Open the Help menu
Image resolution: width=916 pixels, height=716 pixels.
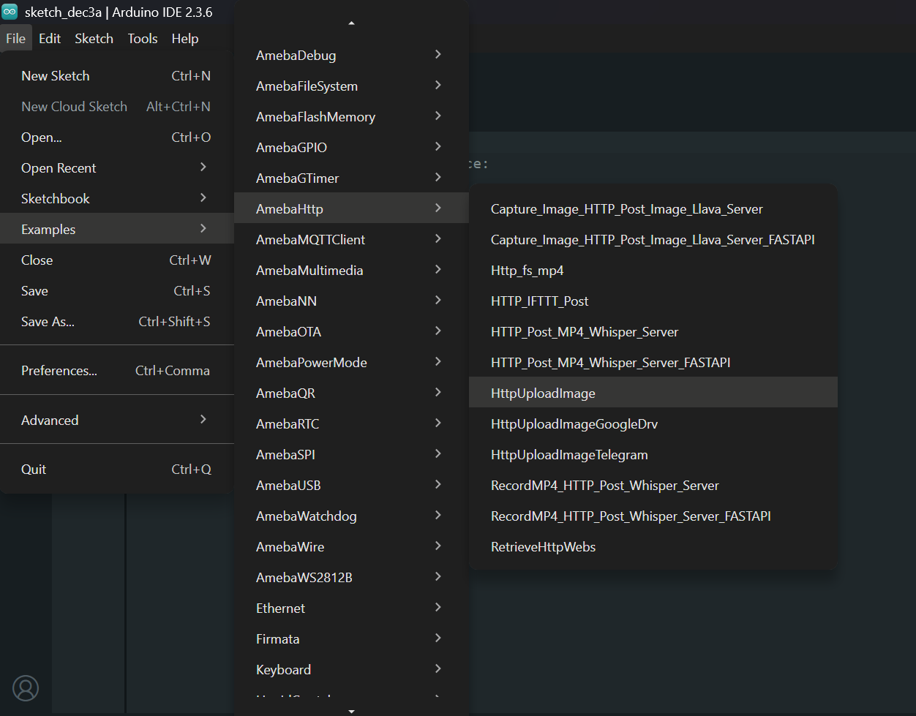tap(185, 39)
